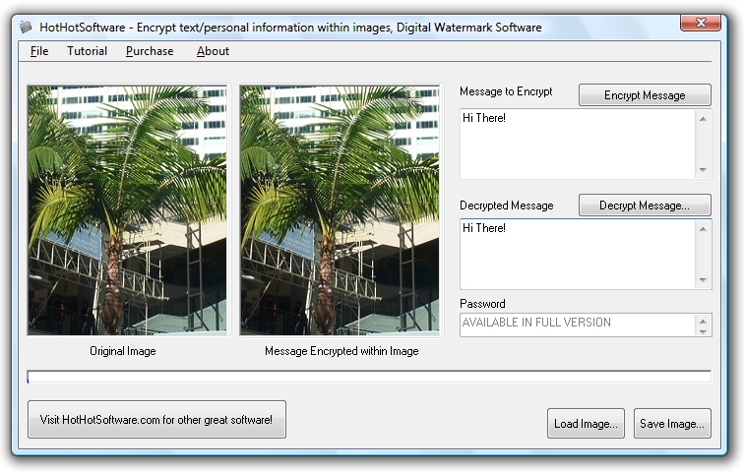Select the Original Image palm tree preview
This screenshot has width=744, height=472.
[x=127, y=210]
